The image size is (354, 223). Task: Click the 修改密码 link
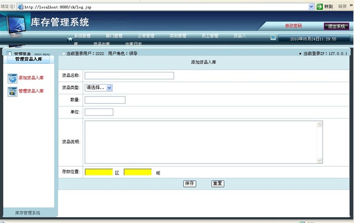[x=293, y=25]
